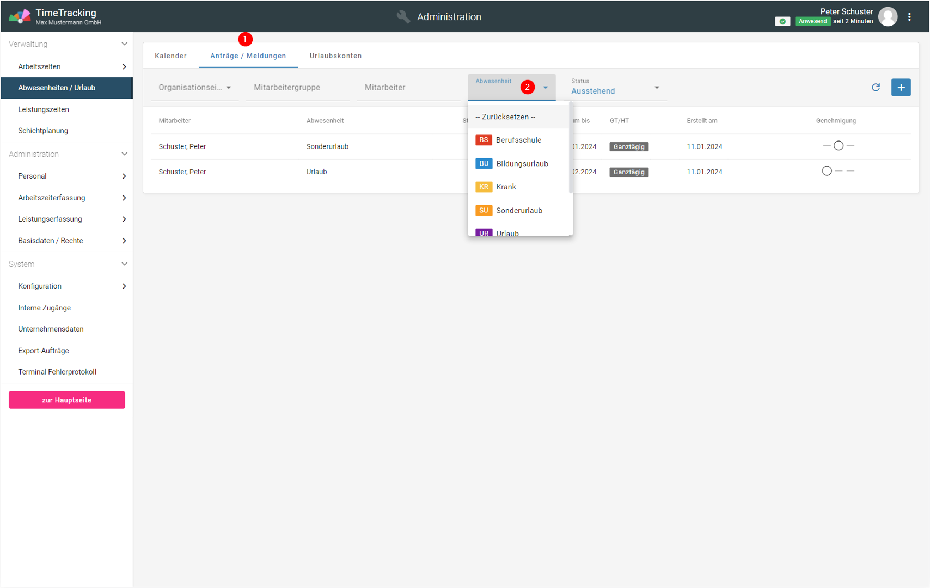This screenshot has height=588, width=930.
Task: Click the refresh icon in filter bar
Action: tap(876, 87)
